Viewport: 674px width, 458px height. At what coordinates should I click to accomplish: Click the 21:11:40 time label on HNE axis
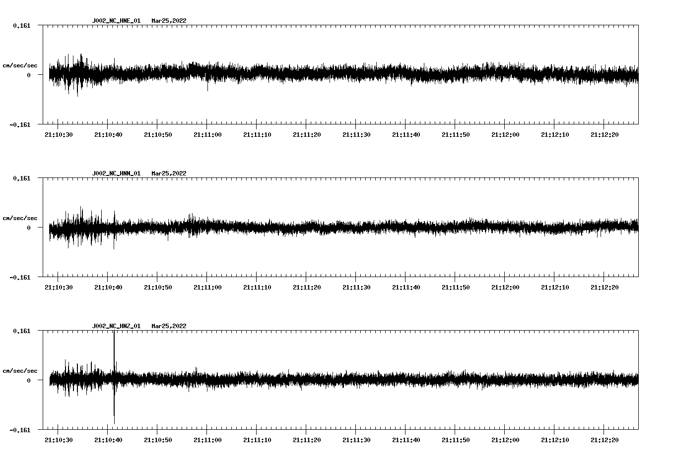point(406,134)
